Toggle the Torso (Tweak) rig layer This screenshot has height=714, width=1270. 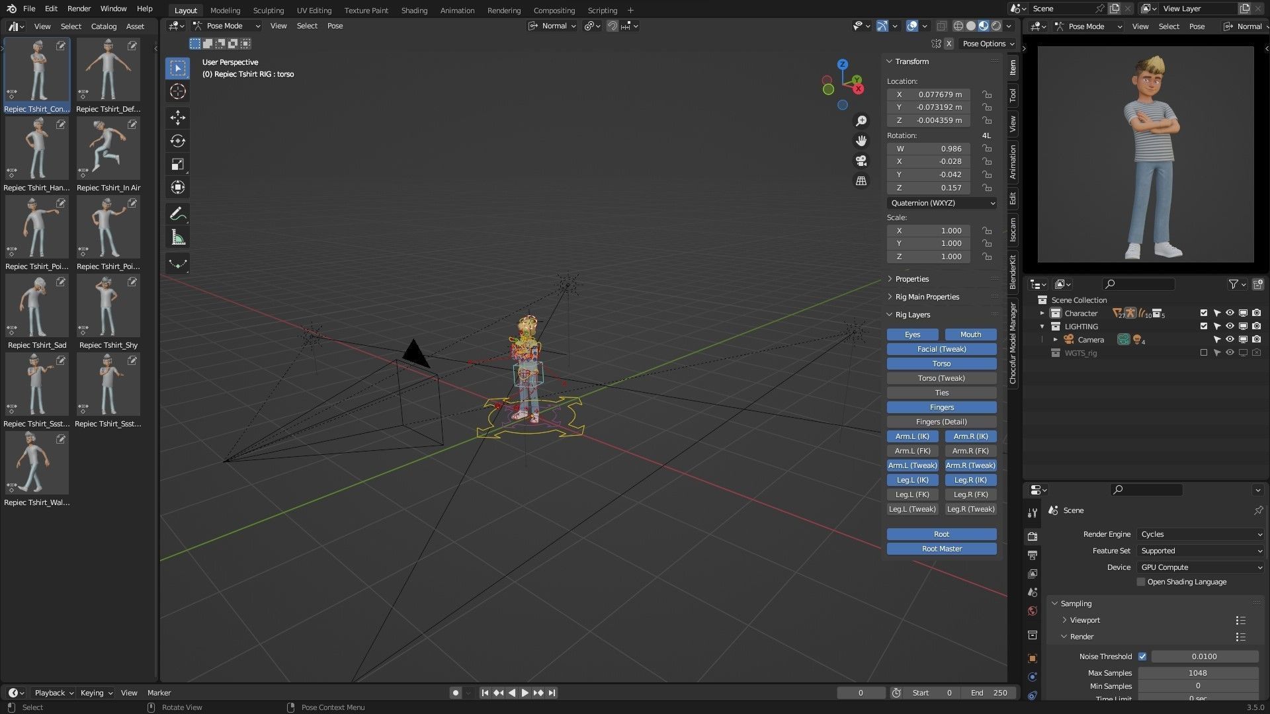941,378
